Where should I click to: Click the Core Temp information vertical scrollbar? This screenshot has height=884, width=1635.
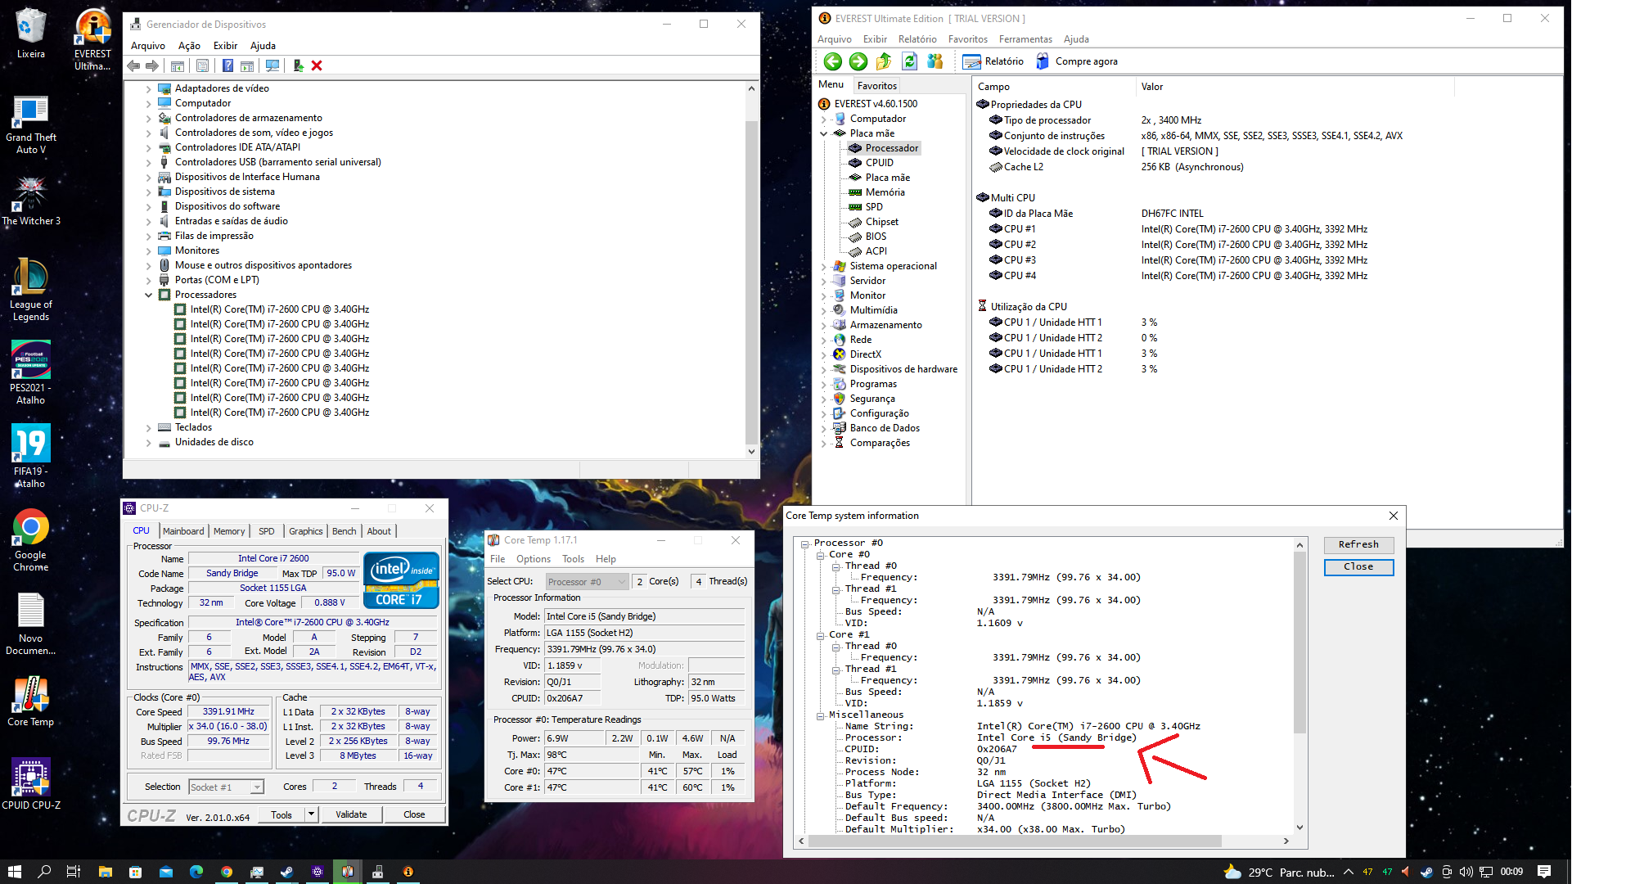[x=1299, y=643]
